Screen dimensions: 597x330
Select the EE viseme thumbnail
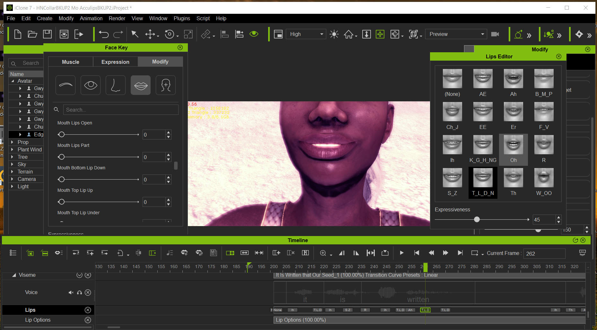[x=483, y=112]
